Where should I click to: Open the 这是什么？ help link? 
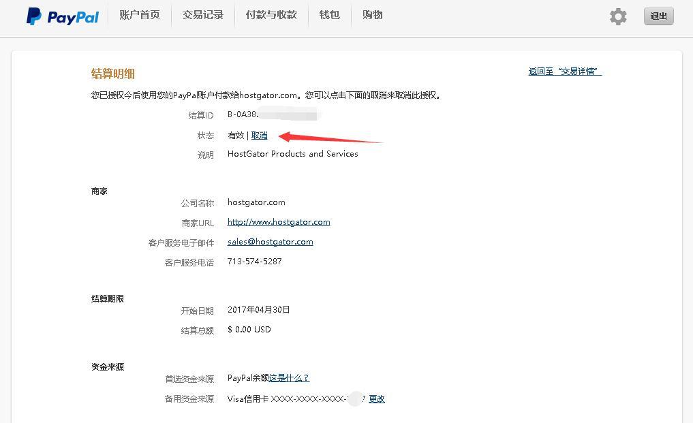click(289, 378)
